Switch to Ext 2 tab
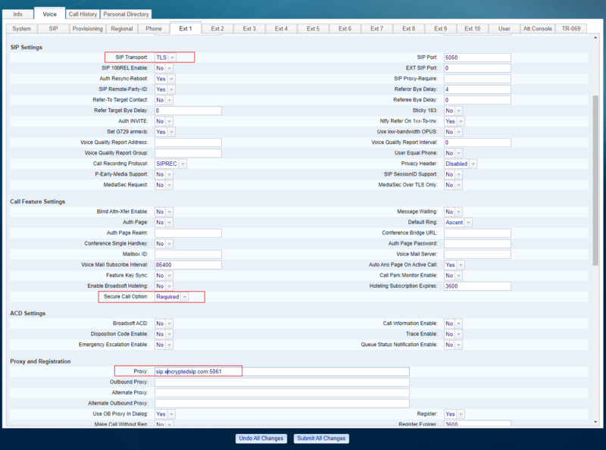The width and height of the screenshot is (606, 450). [217, 29]
